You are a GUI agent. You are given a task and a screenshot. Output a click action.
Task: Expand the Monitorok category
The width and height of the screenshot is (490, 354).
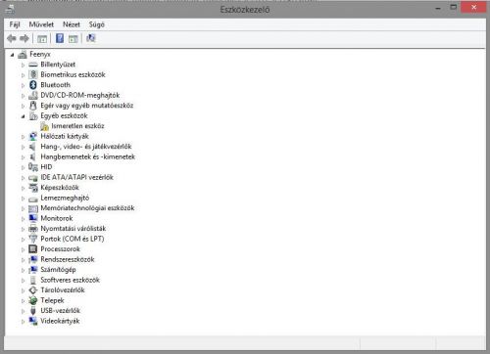(x=23, y=219)
